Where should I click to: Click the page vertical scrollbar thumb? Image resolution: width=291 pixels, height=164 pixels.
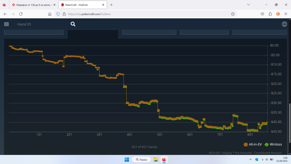pos(290,123)
